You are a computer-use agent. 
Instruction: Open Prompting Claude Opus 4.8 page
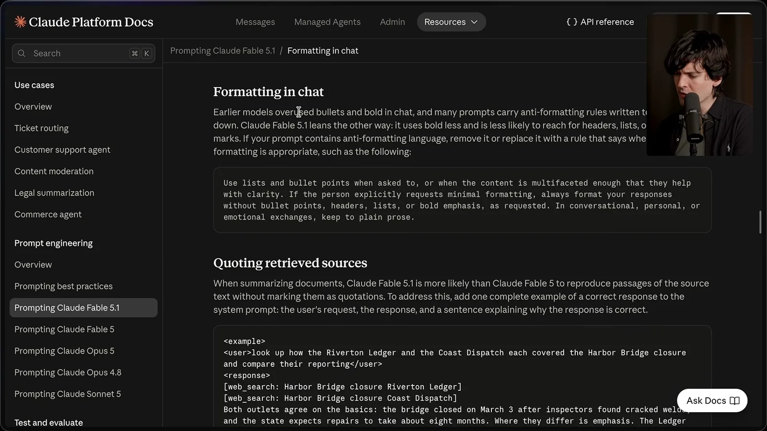[x=68, y=373]
